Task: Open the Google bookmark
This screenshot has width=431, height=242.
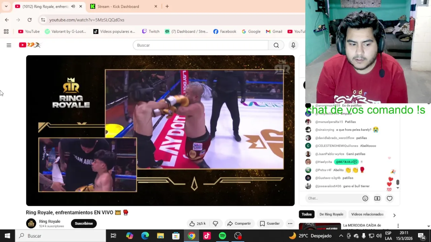Action: coord(251,32)
